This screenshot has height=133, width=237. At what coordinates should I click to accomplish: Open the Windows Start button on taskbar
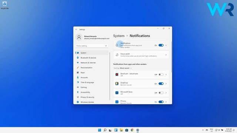[x=100, y=130]
